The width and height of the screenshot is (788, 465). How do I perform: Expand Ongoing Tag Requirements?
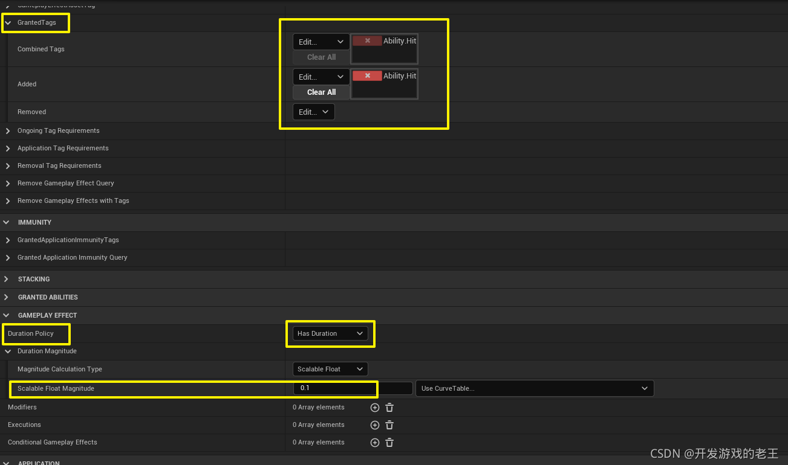tap(8, 130)
